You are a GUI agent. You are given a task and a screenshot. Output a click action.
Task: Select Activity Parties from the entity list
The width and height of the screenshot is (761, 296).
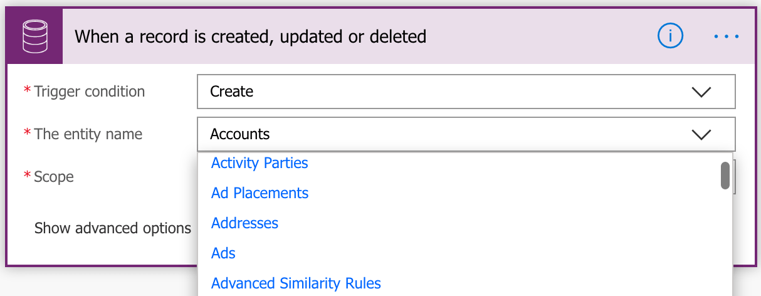(260, 163)
